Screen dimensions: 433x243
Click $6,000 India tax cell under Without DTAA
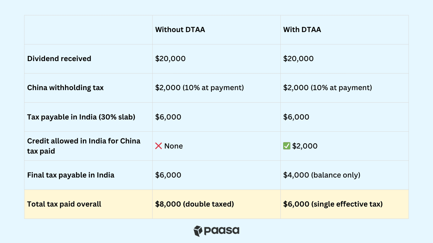coord(168,117)
